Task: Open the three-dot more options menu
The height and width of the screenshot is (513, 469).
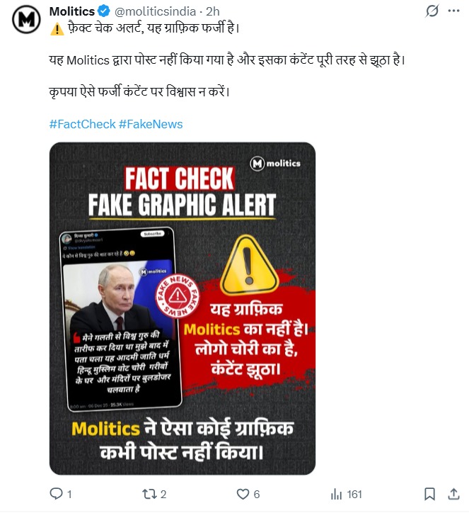Action: (x=454, y=11)
